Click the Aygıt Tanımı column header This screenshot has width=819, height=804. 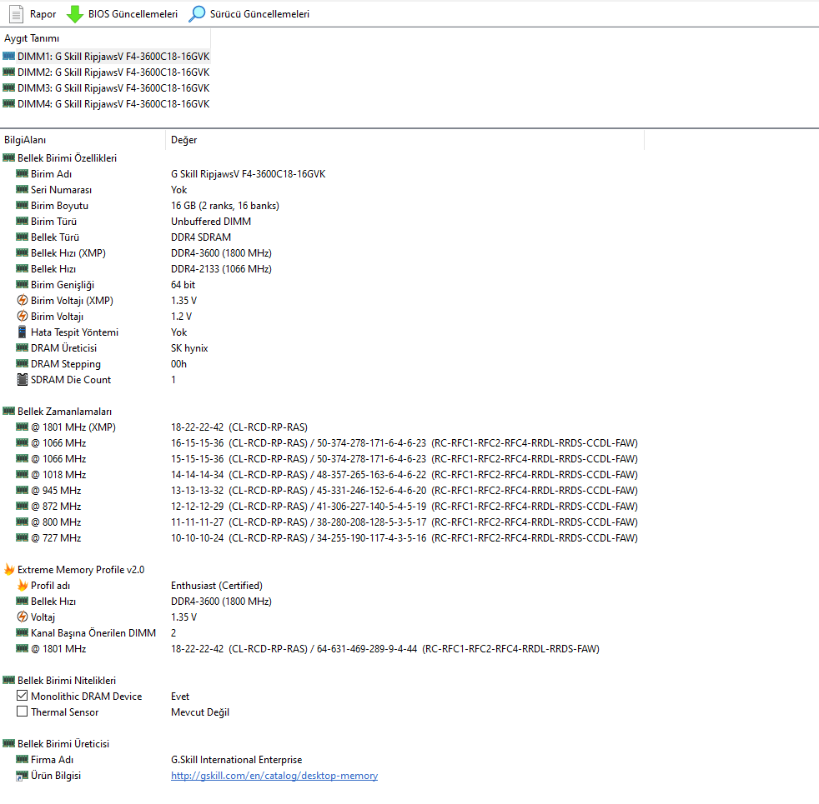[105, 38]
